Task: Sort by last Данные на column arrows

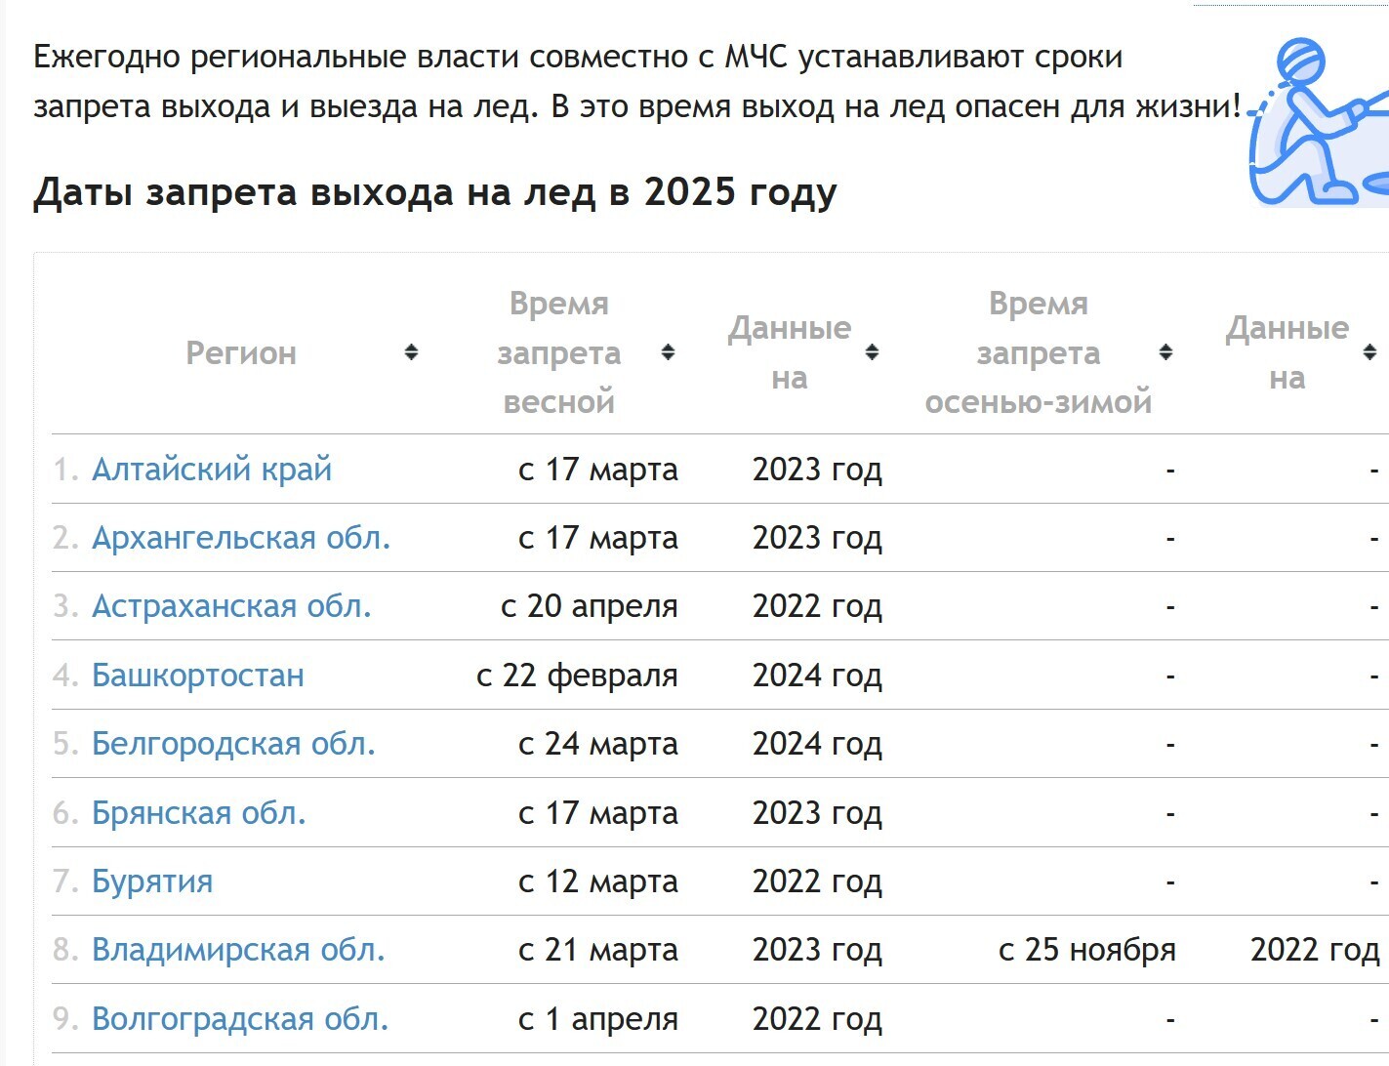Action: click(1369, 352)
